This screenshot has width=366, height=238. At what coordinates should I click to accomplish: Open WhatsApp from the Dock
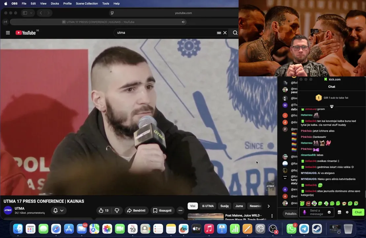coord(291,229)
